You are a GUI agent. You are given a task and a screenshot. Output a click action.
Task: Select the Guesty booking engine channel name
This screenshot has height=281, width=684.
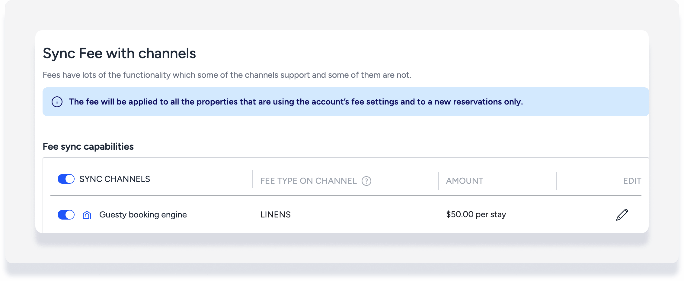[x=143, y=215]
